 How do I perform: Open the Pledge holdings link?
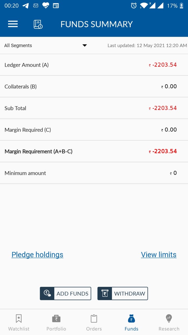(37, 255)
